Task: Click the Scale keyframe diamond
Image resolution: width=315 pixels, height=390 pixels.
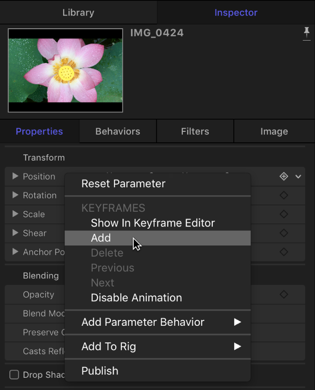Action: 284,214
